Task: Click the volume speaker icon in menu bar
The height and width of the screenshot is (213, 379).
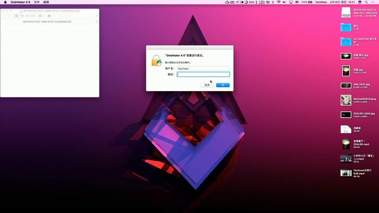Action: pyautogui.click(x=284, y=2)
